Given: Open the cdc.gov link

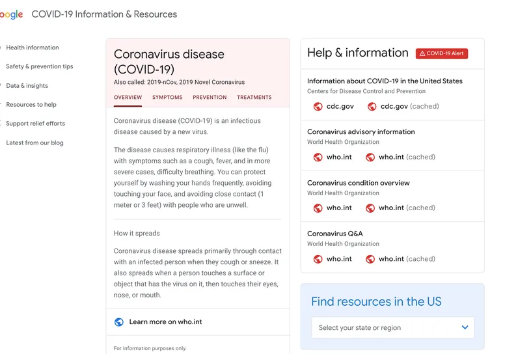Looking at the screenshot, I should click(340, 106).
